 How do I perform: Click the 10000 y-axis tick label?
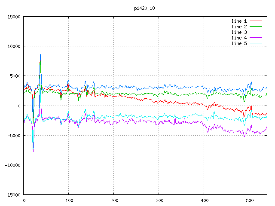click(13, 46)
